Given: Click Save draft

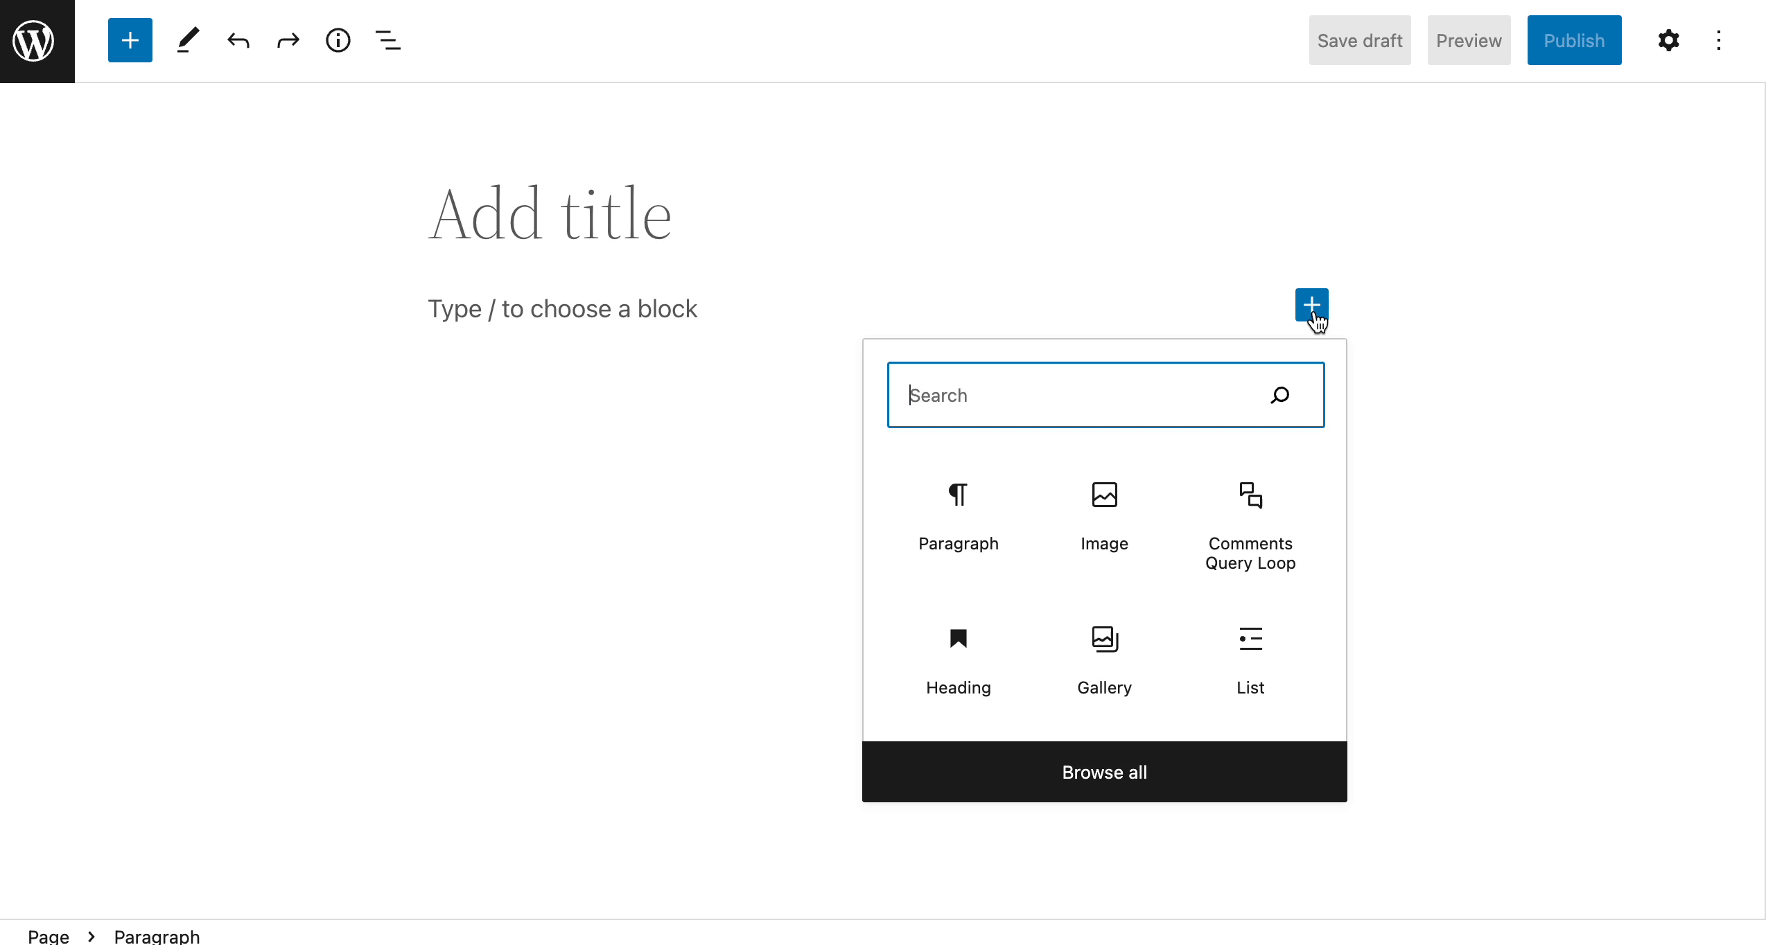Looking at the screenshot, I should (x=1360, y=40).
